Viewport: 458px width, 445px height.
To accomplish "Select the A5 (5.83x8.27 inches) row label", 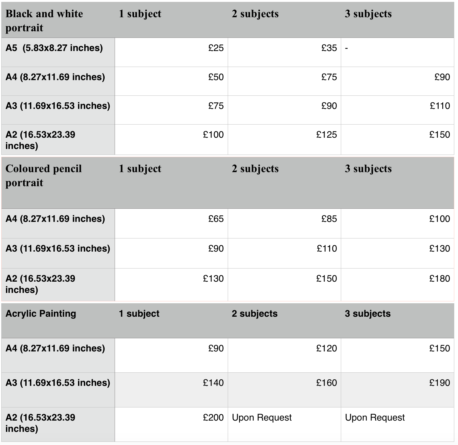I will 54,48.
